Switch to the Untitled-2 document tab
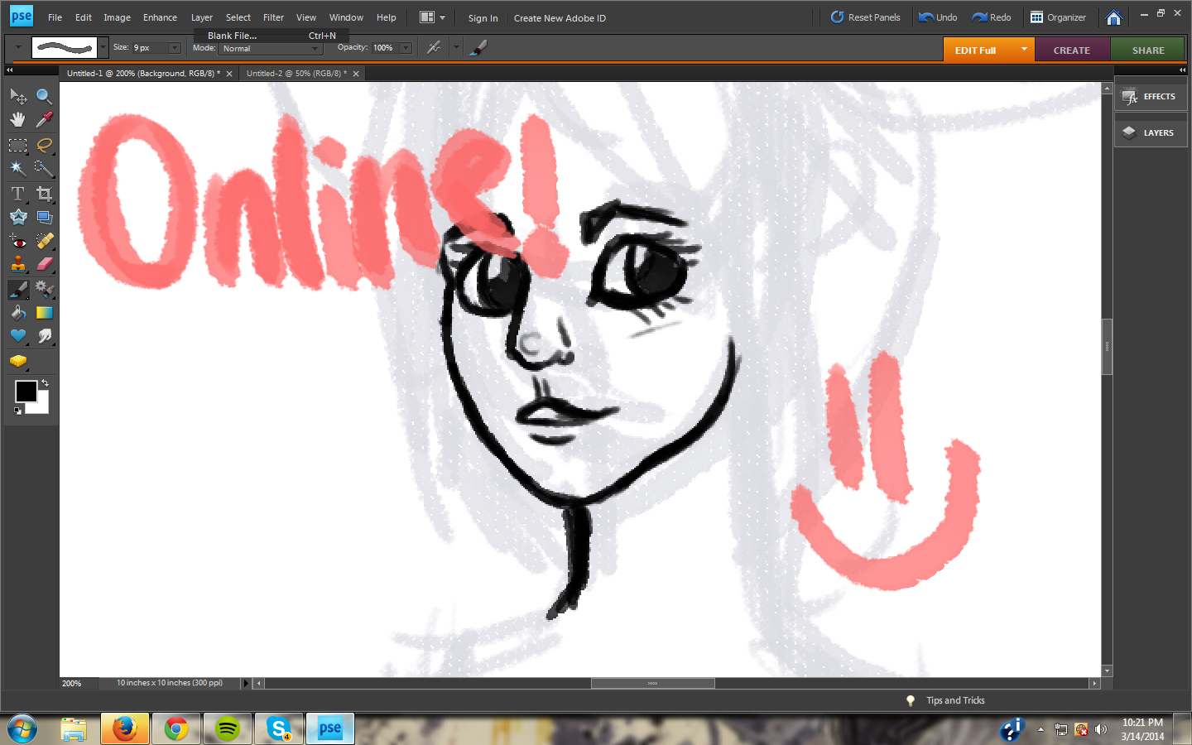Image resolution: width=1192 pixels, height=745 pixels. click(296, 74)
